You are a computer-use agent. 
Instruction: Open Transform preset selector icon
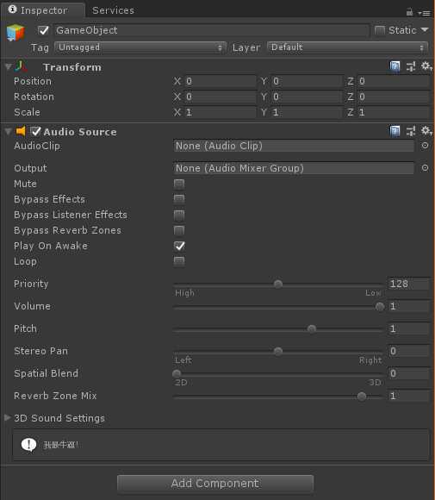[411, 66]
